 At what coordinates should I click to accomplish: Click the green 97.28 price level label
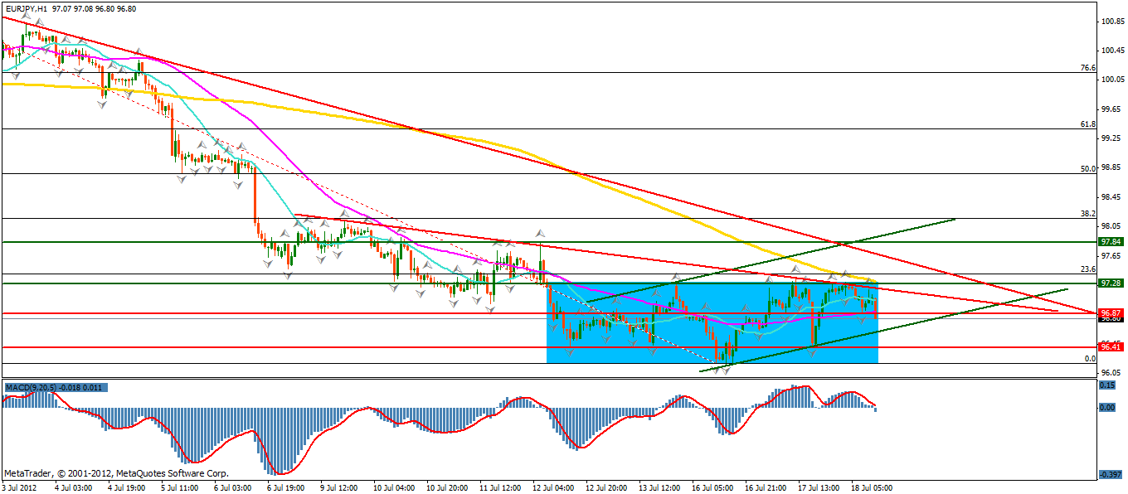pos(1110,283)
